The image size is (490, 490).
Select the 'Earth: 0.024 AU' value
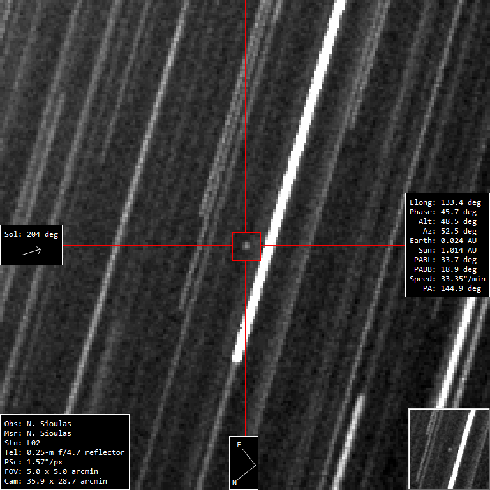pyautogui.click(x=443, y=241)
